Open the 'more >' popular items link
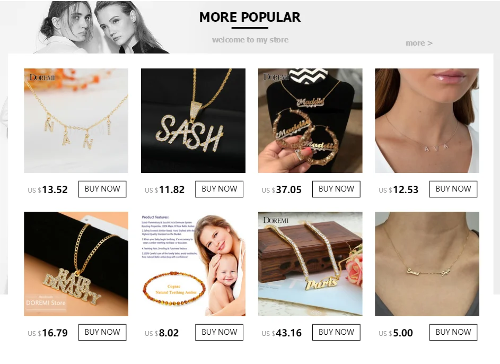Image resolution: width=500 pixels, height=364 pixels. click(x=419, y=43)
